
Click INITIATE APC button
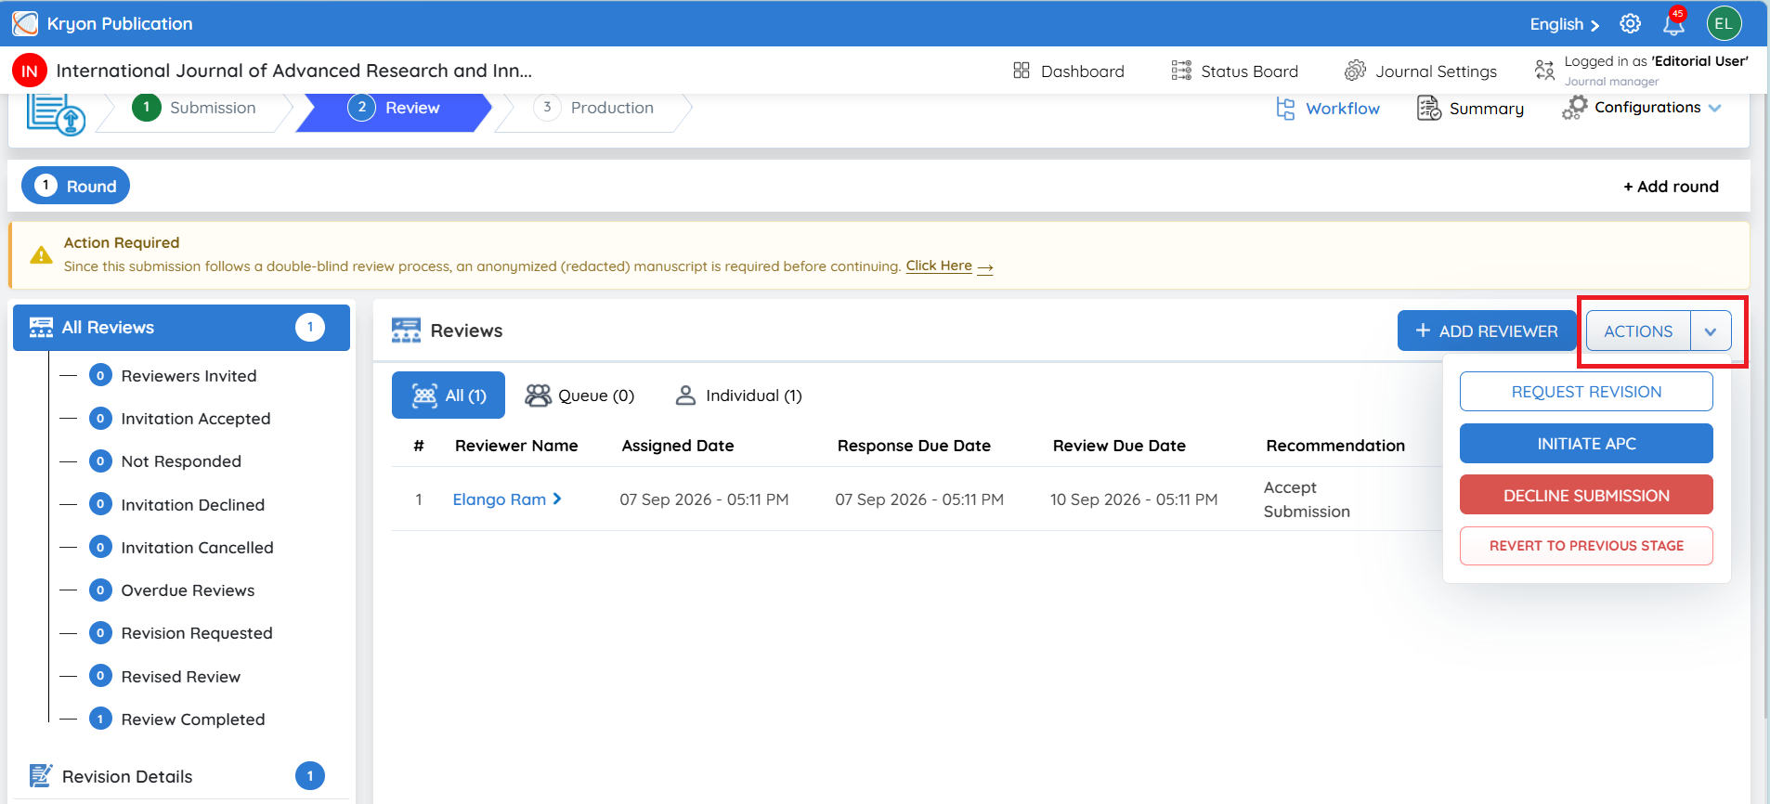pyautogui.click(x=1586, y=444)
